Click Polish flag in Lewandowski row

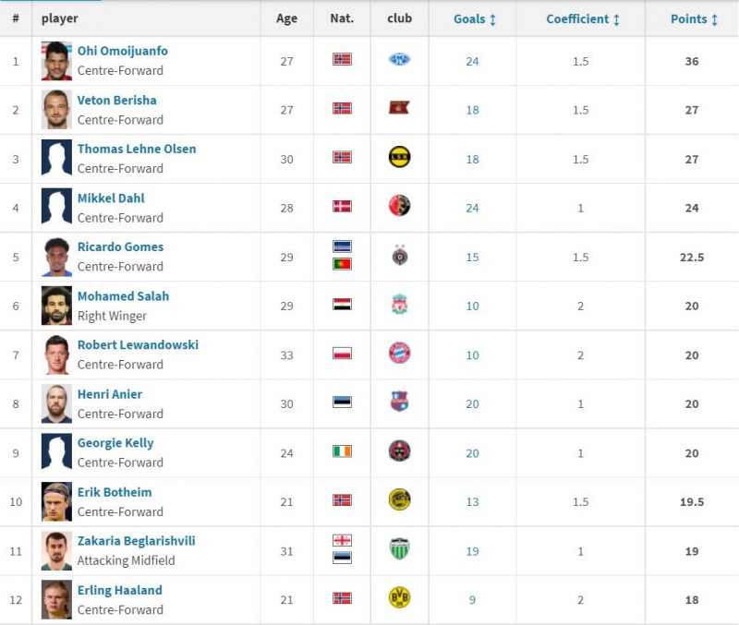(342, 354)
